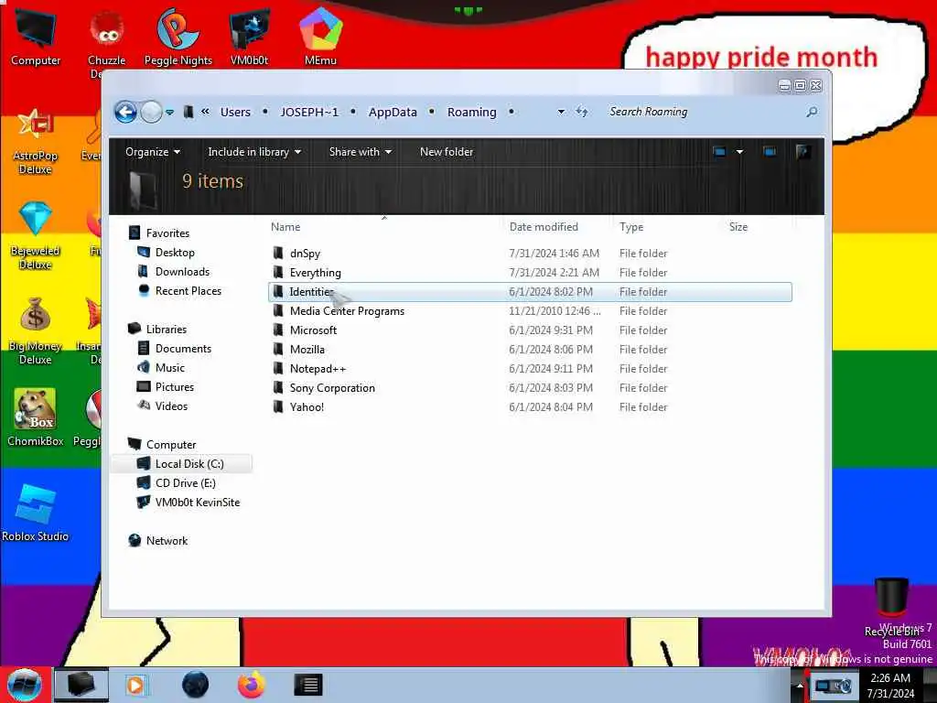Launch Roblox Studio from desktop
Screen dimensions: 937x703
pyautogui.click(x=36, y=513)
